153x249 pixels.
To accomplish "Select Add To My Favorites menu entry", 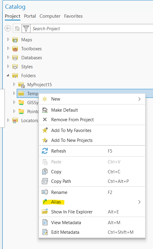I will (x=92, y=130).
